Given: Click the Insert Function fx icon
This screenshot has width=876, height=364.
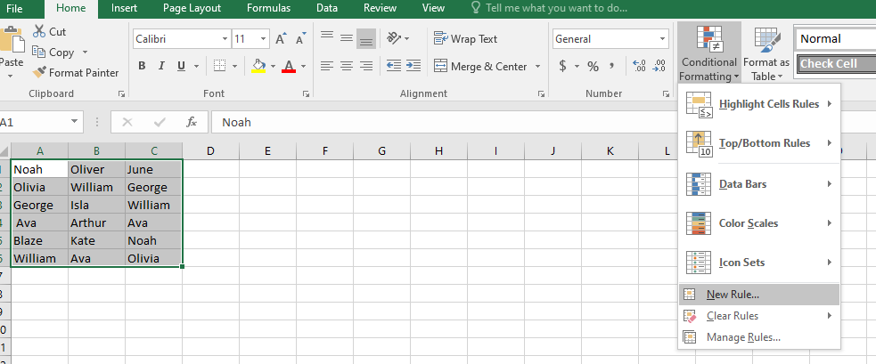Looking at the screenshot, I should [x=192, y=123].
